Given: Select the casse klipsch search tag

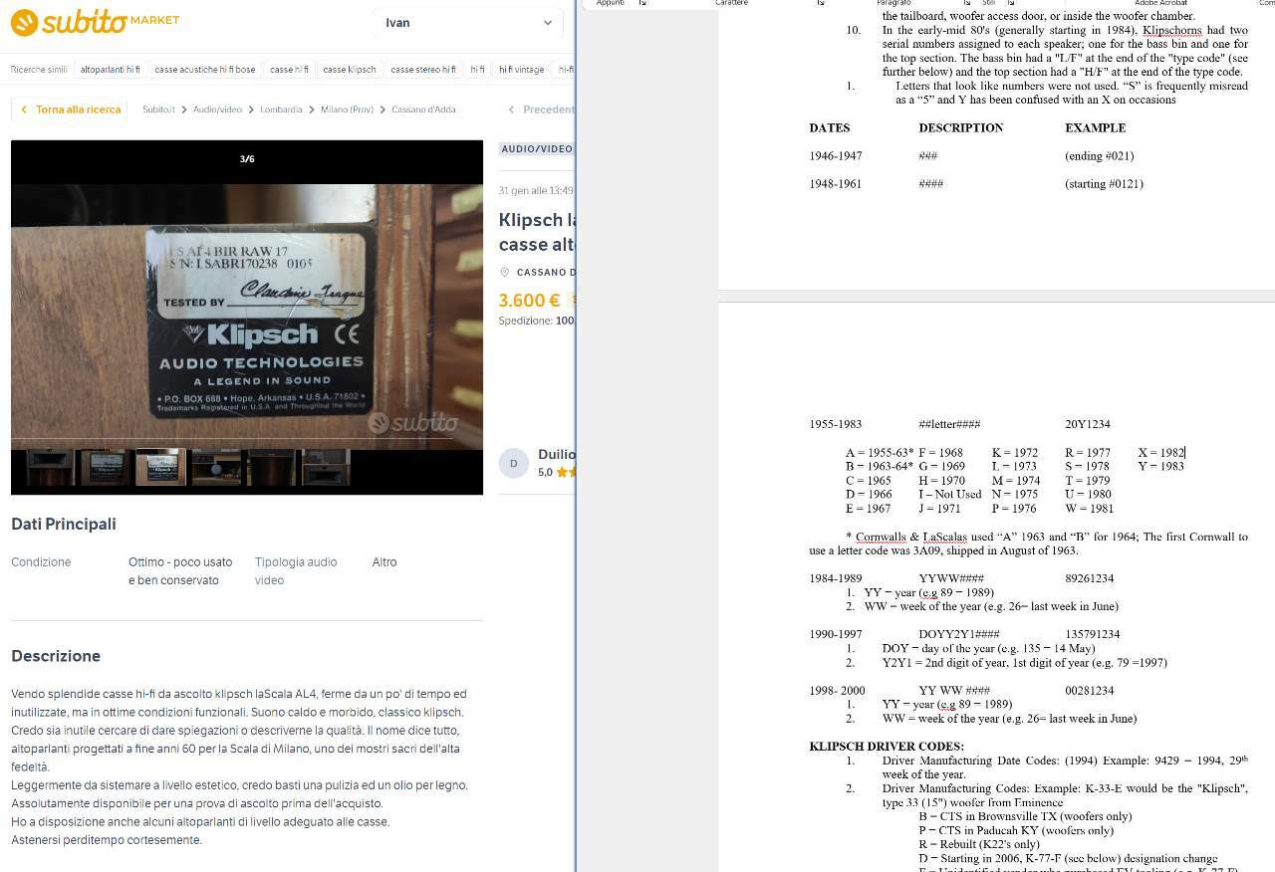Looking at the screenshot, I should tap(350, 70).
